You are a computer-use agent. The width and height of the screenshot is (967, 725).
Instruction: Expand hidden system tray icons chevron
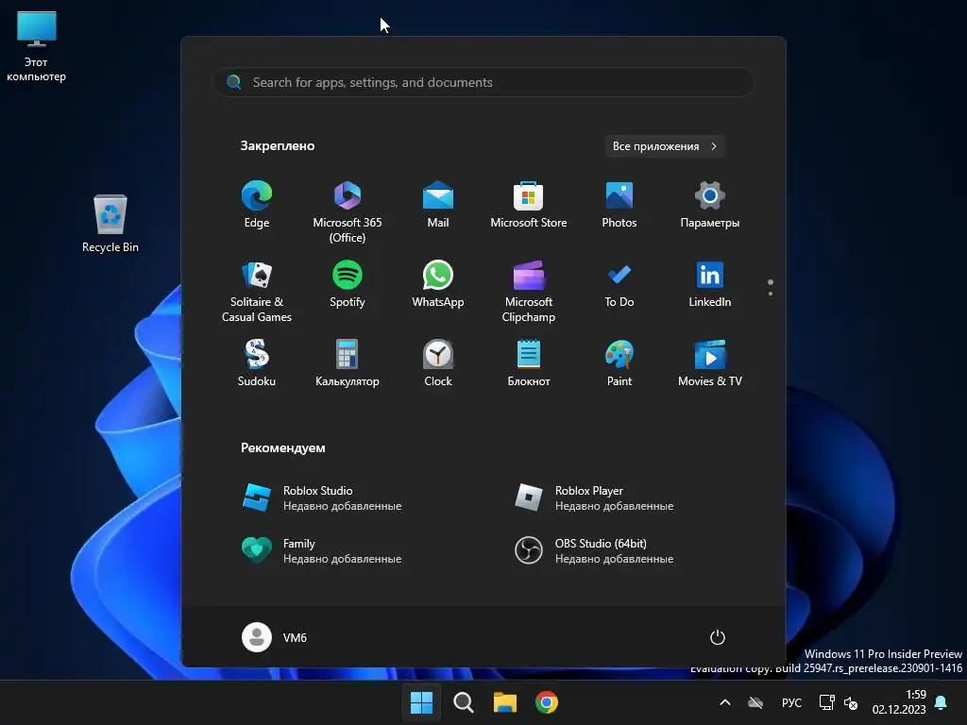coord(725,702)
